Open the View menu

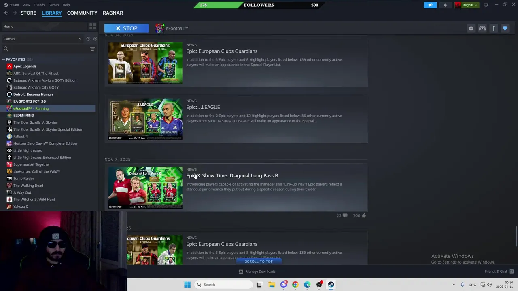26,5
